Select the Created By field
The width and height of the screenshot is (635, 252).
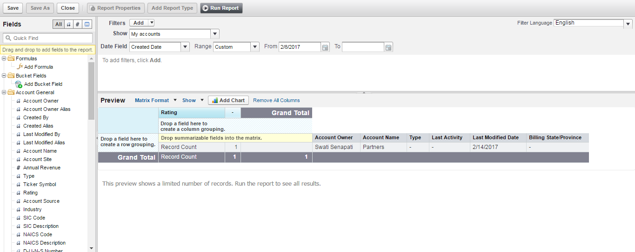(36, 117)
